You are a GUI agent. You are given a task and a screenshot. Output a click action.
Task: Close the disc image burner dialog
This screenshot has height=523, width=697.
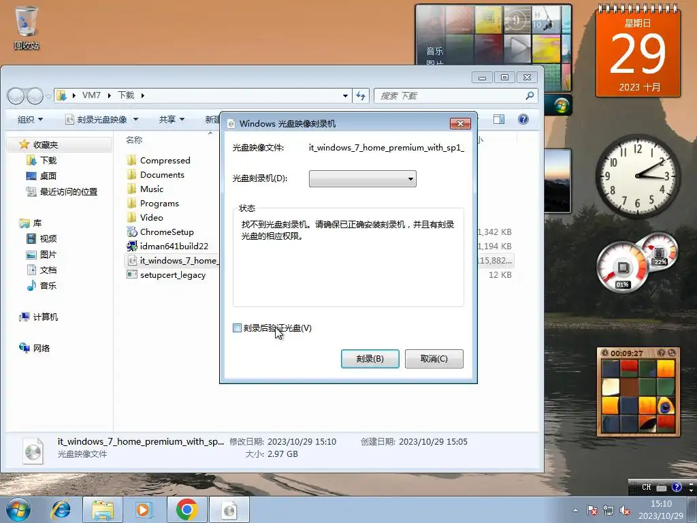point(461,123)
